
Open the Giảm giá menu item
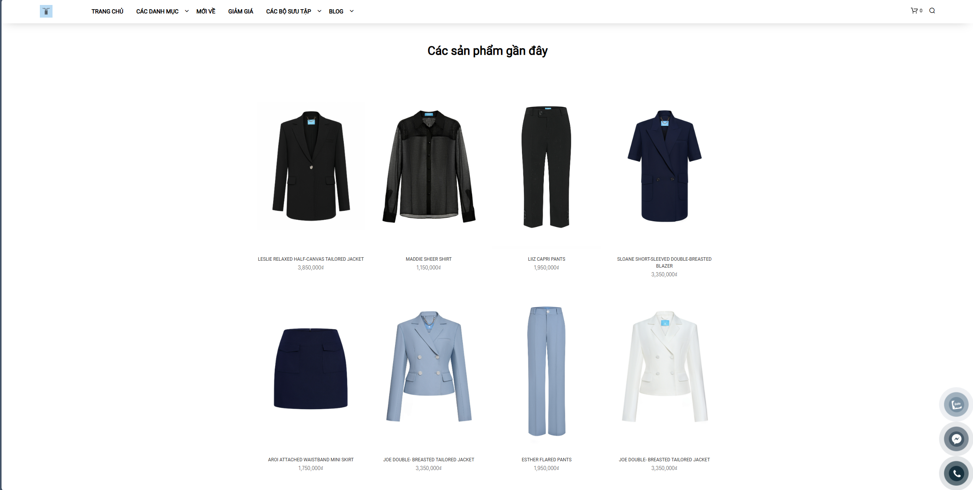(x=241, y=11)
